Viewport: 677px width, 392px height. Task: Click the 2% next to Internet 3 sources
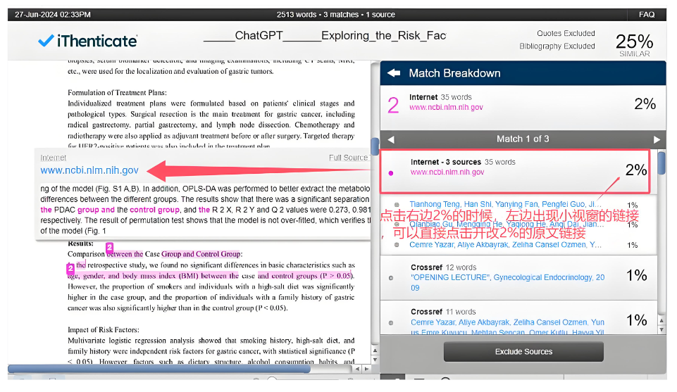[636, 170]
